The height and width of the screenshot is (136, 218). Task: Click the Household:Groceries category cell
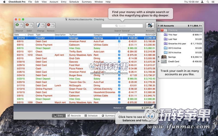(104, 92)
